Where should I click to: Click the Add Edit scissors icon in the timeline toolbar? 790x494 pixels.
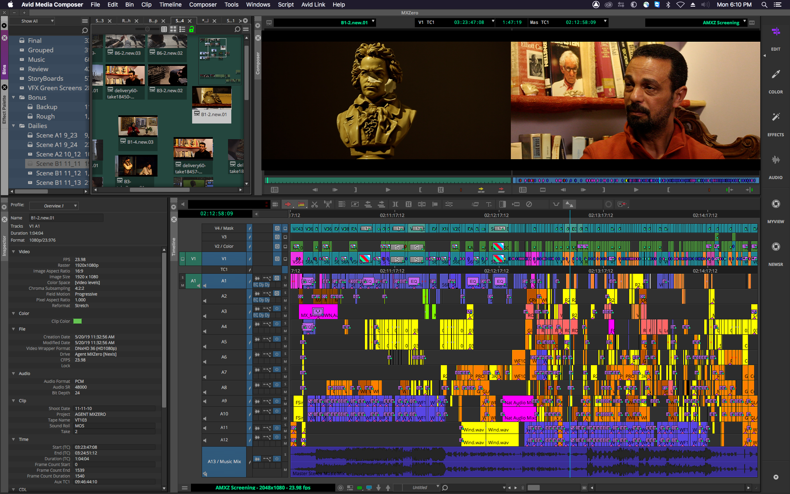click(315, 204)
